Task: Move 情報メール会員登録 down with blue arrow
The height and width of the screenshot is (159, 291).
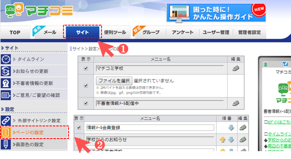Action: click(231, 128)
